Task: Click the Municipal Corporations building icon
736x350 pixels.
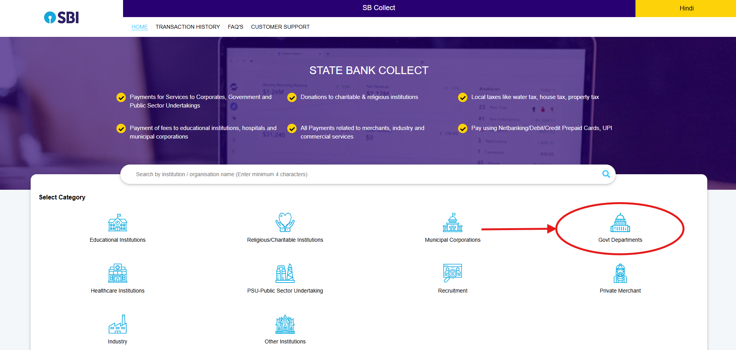Action: pyautogui.click(x=453, y=222)
